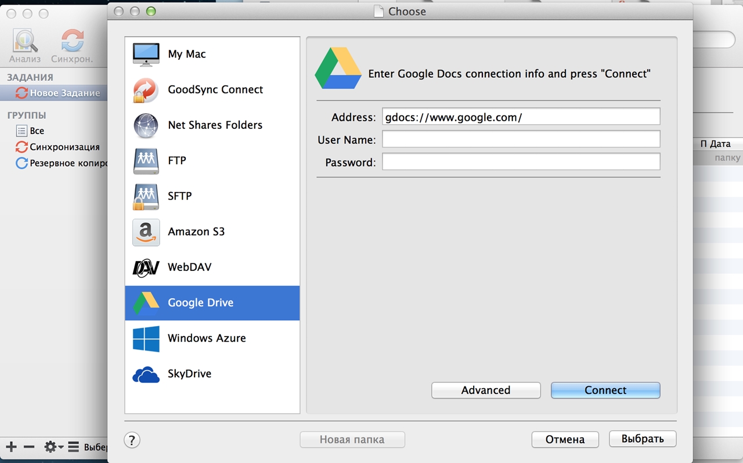Select Google Drive in the list

coord(200,303)
